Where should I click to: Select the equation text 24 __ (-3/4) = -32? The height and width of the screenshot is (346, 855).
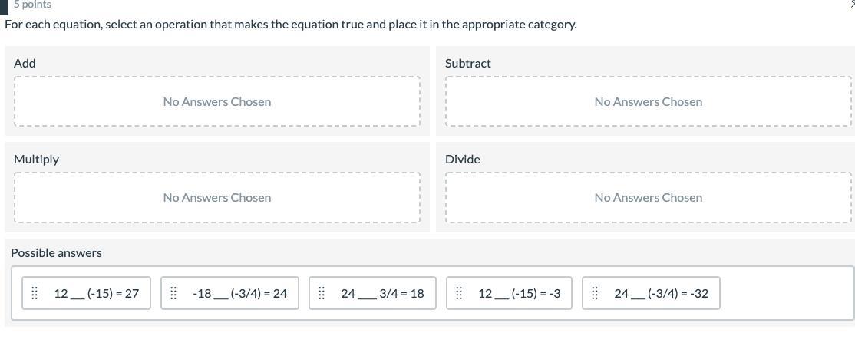(x=661, y=293)
